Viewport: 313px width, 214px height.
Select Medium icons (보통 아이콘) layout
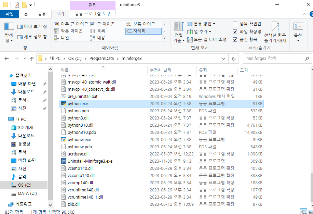point(141,24)
